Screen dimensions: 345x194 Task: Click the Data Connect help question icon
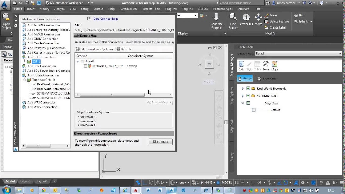click(x=89, y=19)
